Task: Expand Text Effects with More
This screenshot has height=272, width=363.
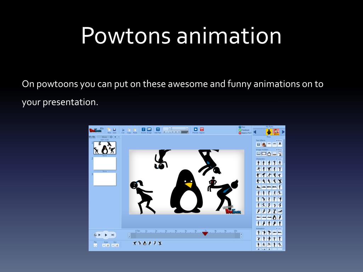Action: [279, 140]
